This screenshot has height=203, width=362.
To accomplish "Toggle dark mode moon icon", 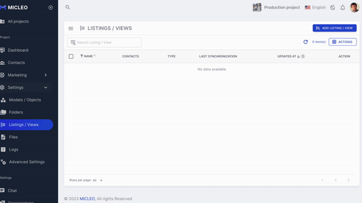I will (333, 8).
